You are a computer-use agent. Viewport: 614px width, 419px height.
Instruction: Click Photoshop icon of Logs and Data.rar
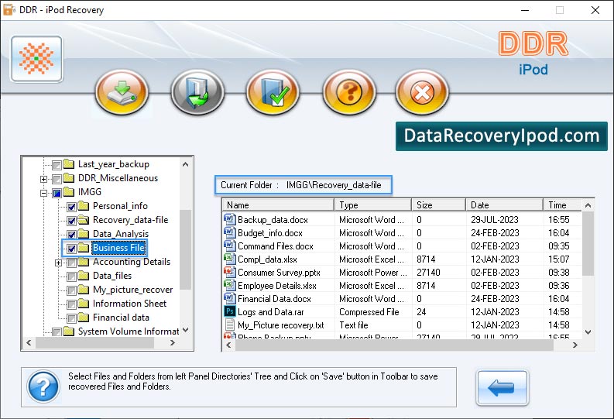tap(229, 311)
